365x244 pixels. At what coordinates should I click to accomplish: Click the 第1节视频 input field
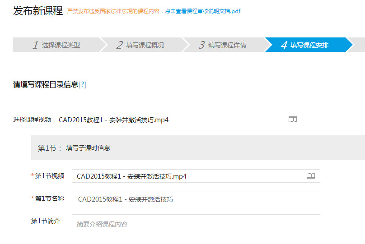click(x=196, y=176)
